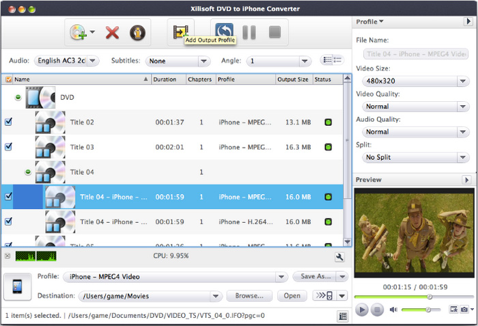Screen dimensions: 478x326
Task: Click the red X remove icon
Action: click(112, 32)
